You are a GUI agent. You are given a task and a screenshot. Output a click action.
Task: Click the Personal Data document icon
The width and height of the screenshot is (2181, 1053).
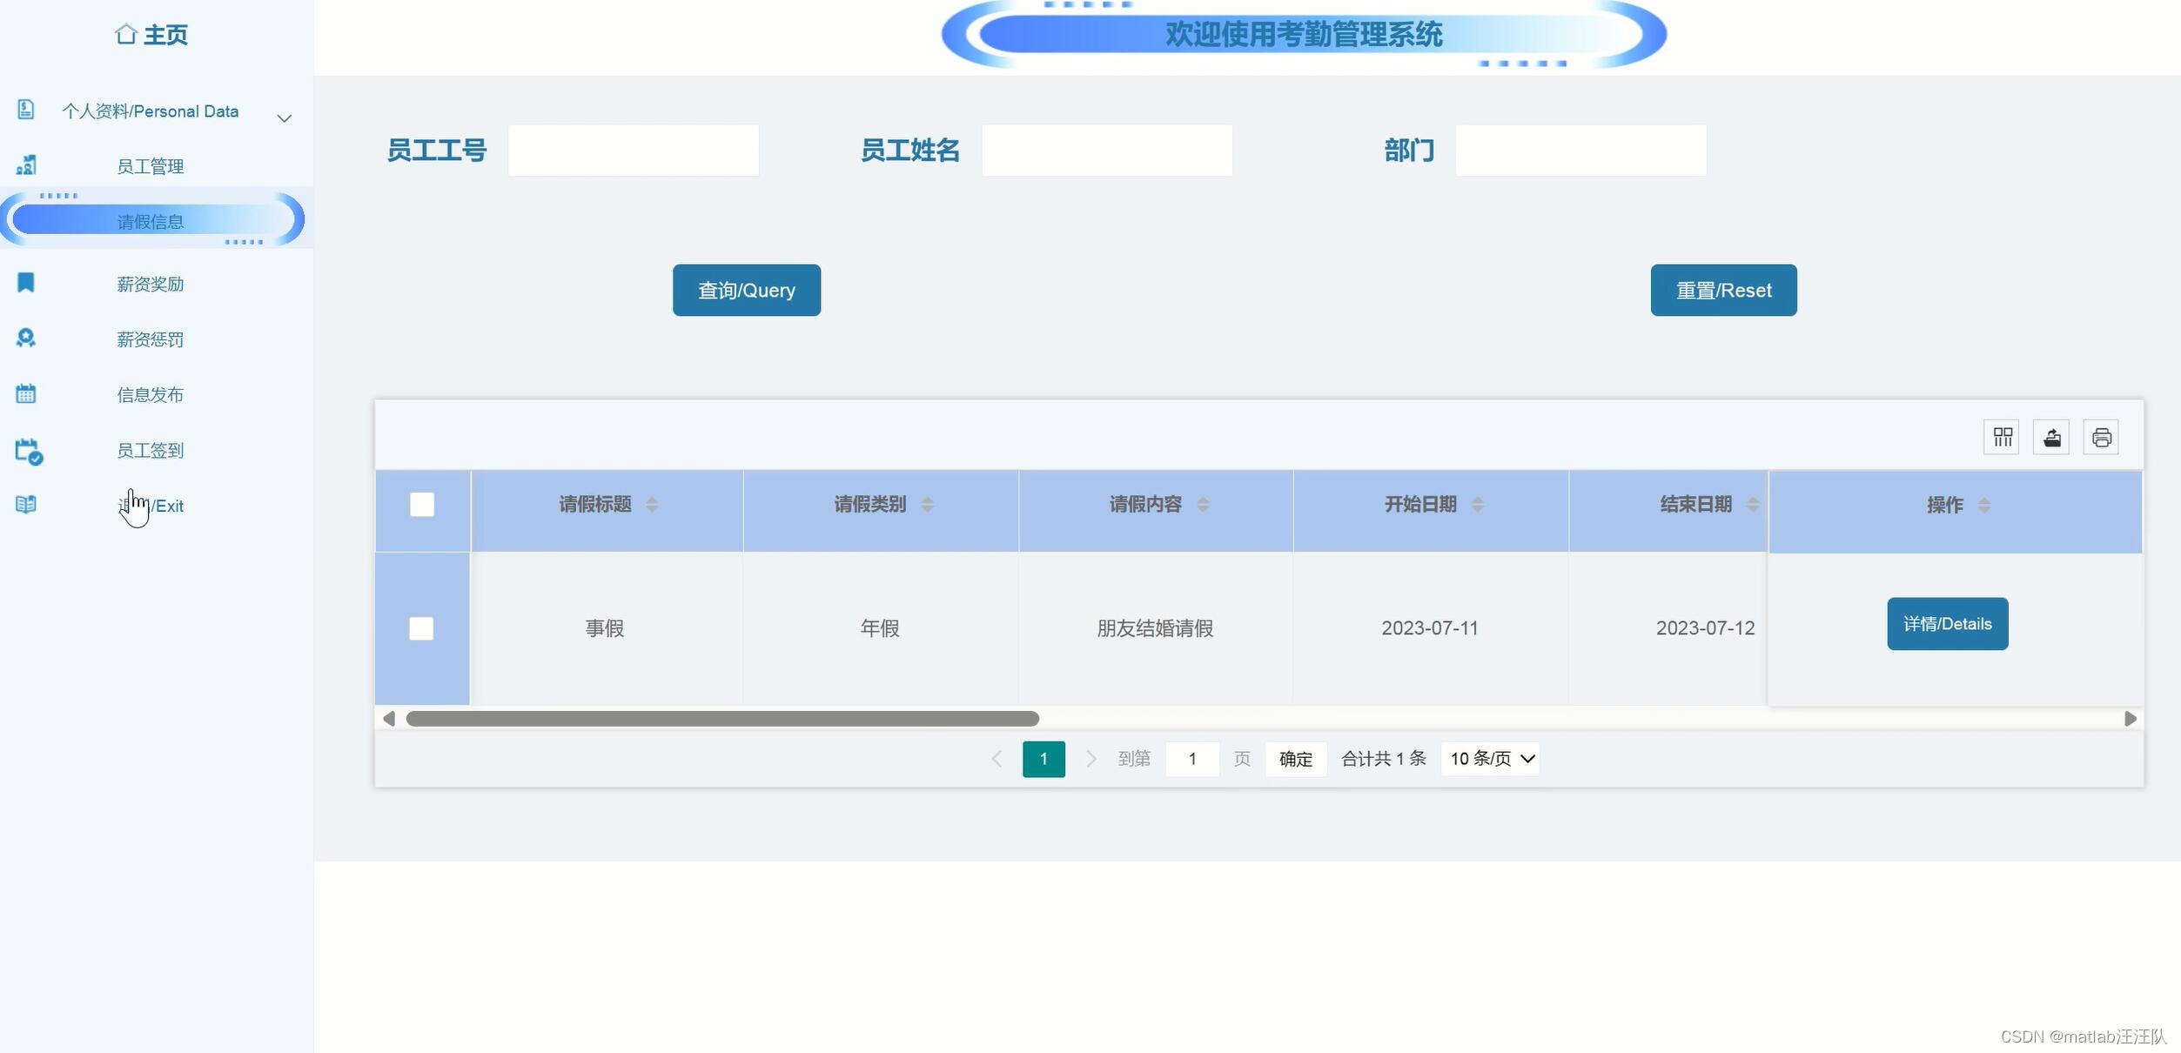point(26,110)
